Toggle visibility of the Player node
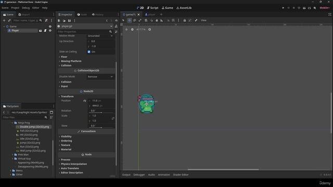This screenshot has width=333, height=187. pos(50,31)
